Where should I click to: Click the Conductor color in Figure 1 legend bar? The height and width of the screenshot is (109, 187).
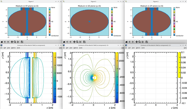[50, 35]
